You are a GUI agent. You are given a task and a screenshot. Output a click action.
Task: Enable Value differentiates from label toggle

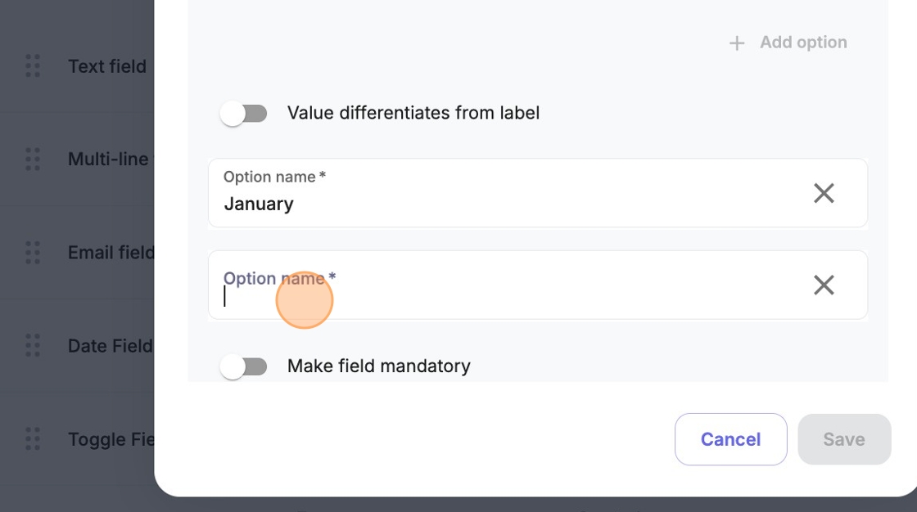coord(244,114)
